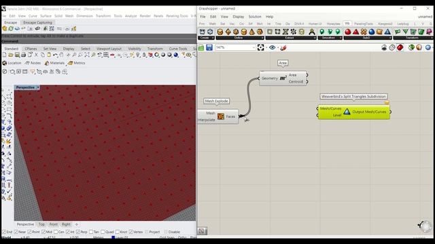Toggle the Point osnap checkbox
The height and width of the screenshot is (244, 435).
(x=29, y=232)
